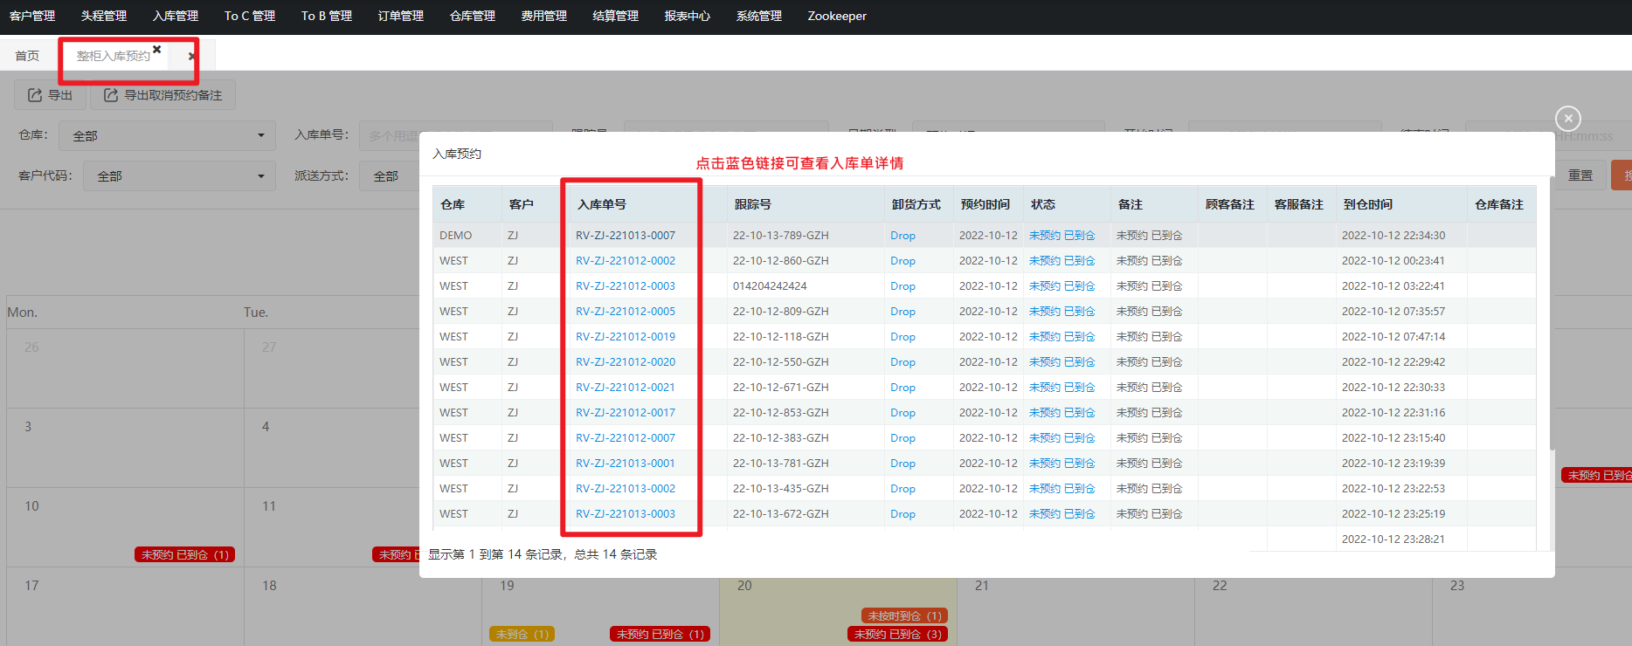This screenshot has height=646, width=1632.
Task: Select tracking number 22-10-13-789-GZH
Action: pos(781,236)
